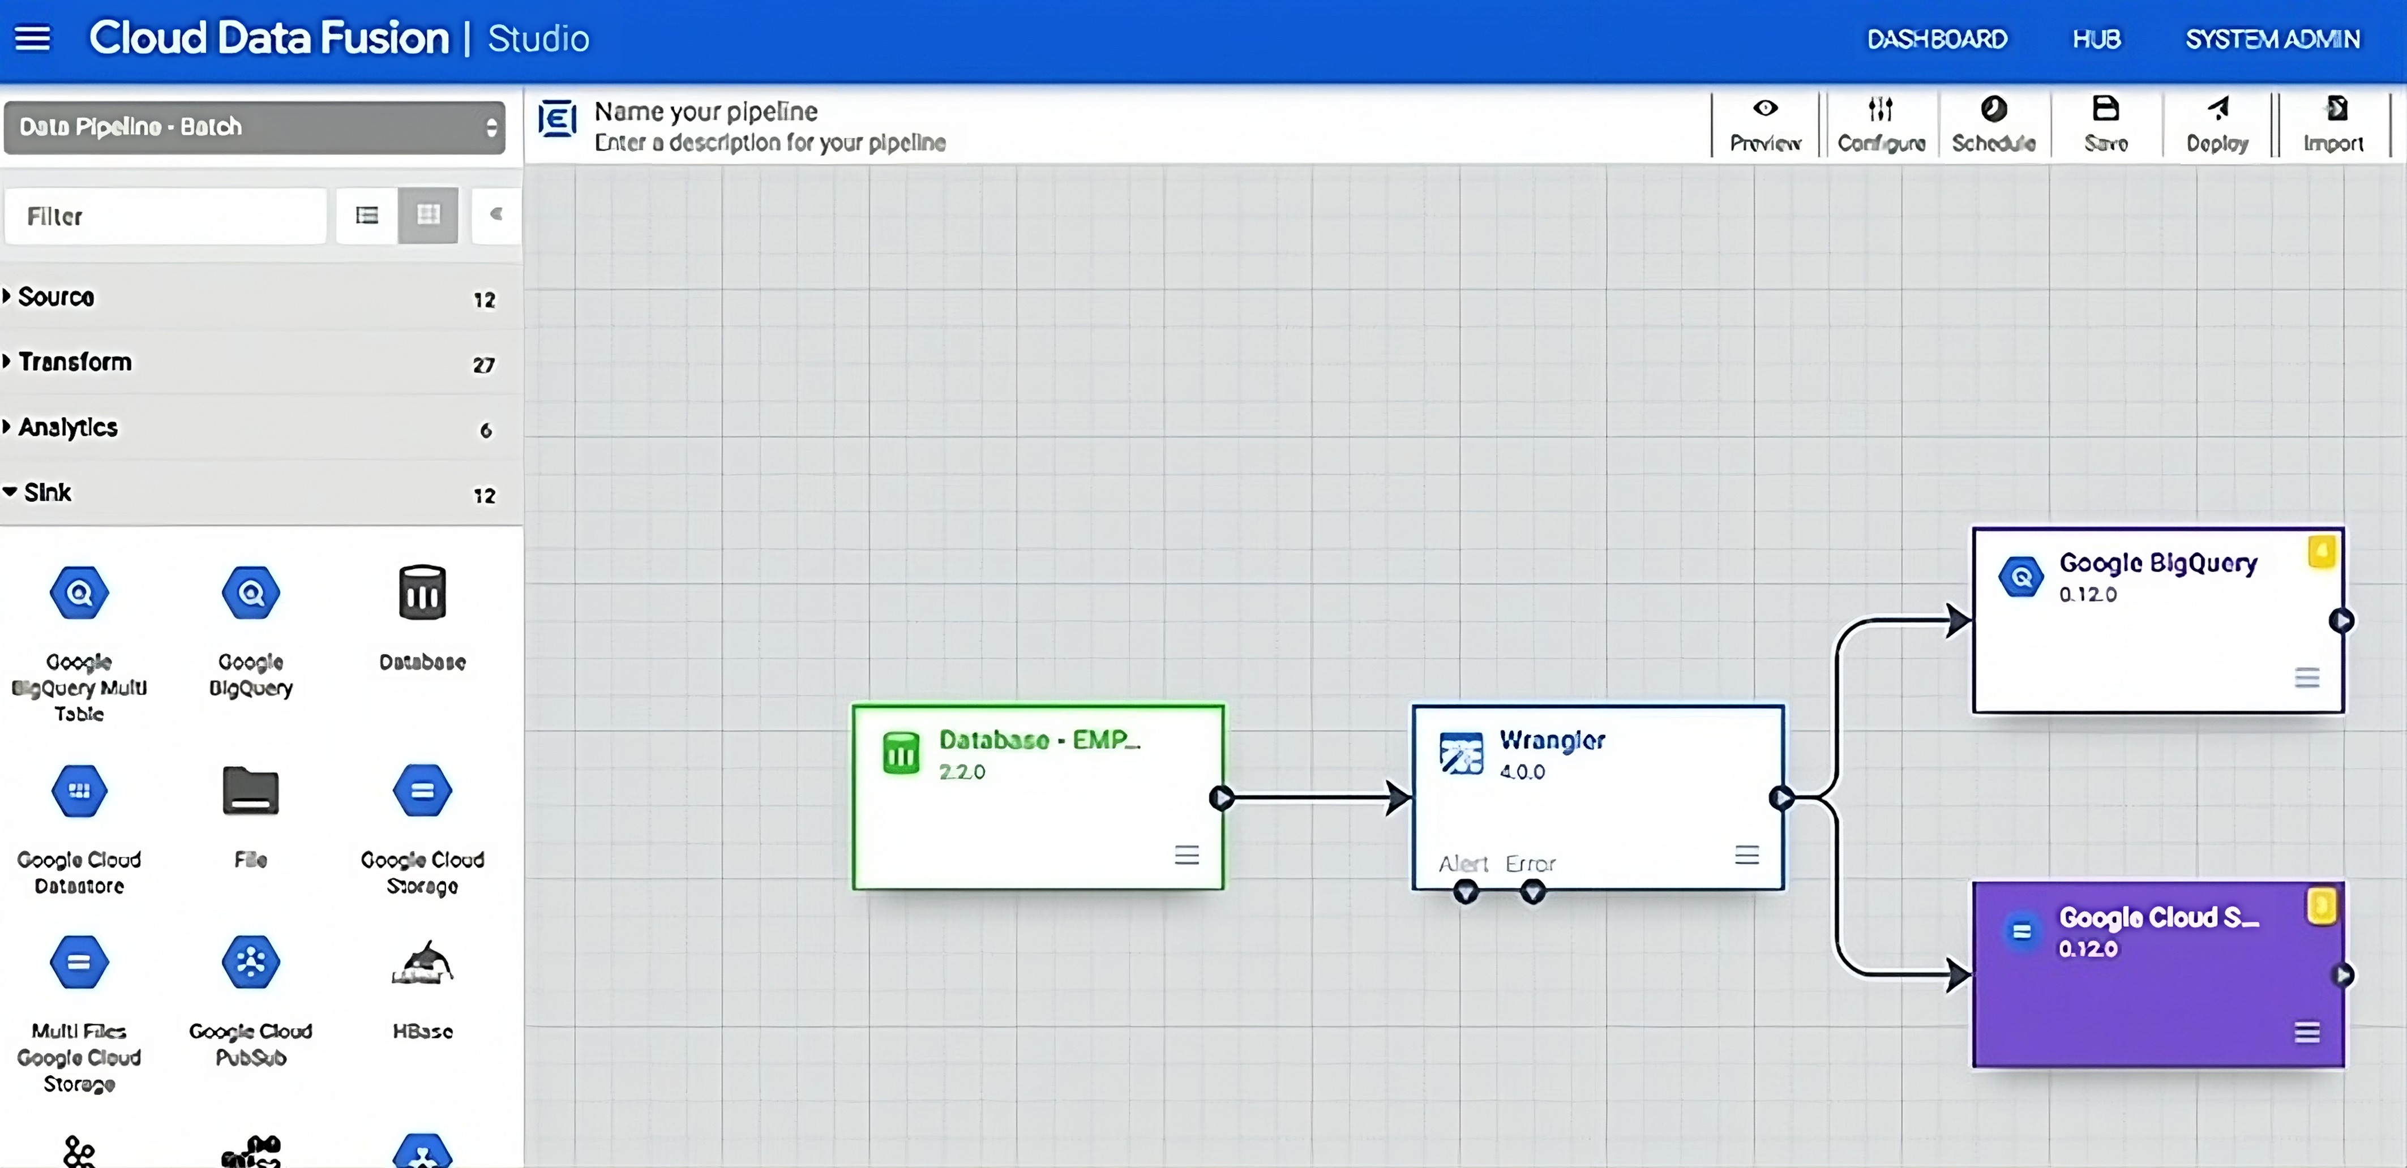Open the Google BigQuery node hamburger menu
This screenshot has height=1168, width=2407.
point(2307,677)
